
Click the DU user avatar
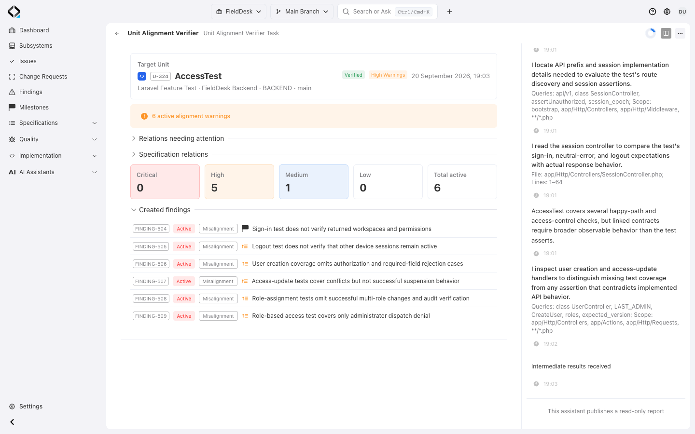[682, 12]
